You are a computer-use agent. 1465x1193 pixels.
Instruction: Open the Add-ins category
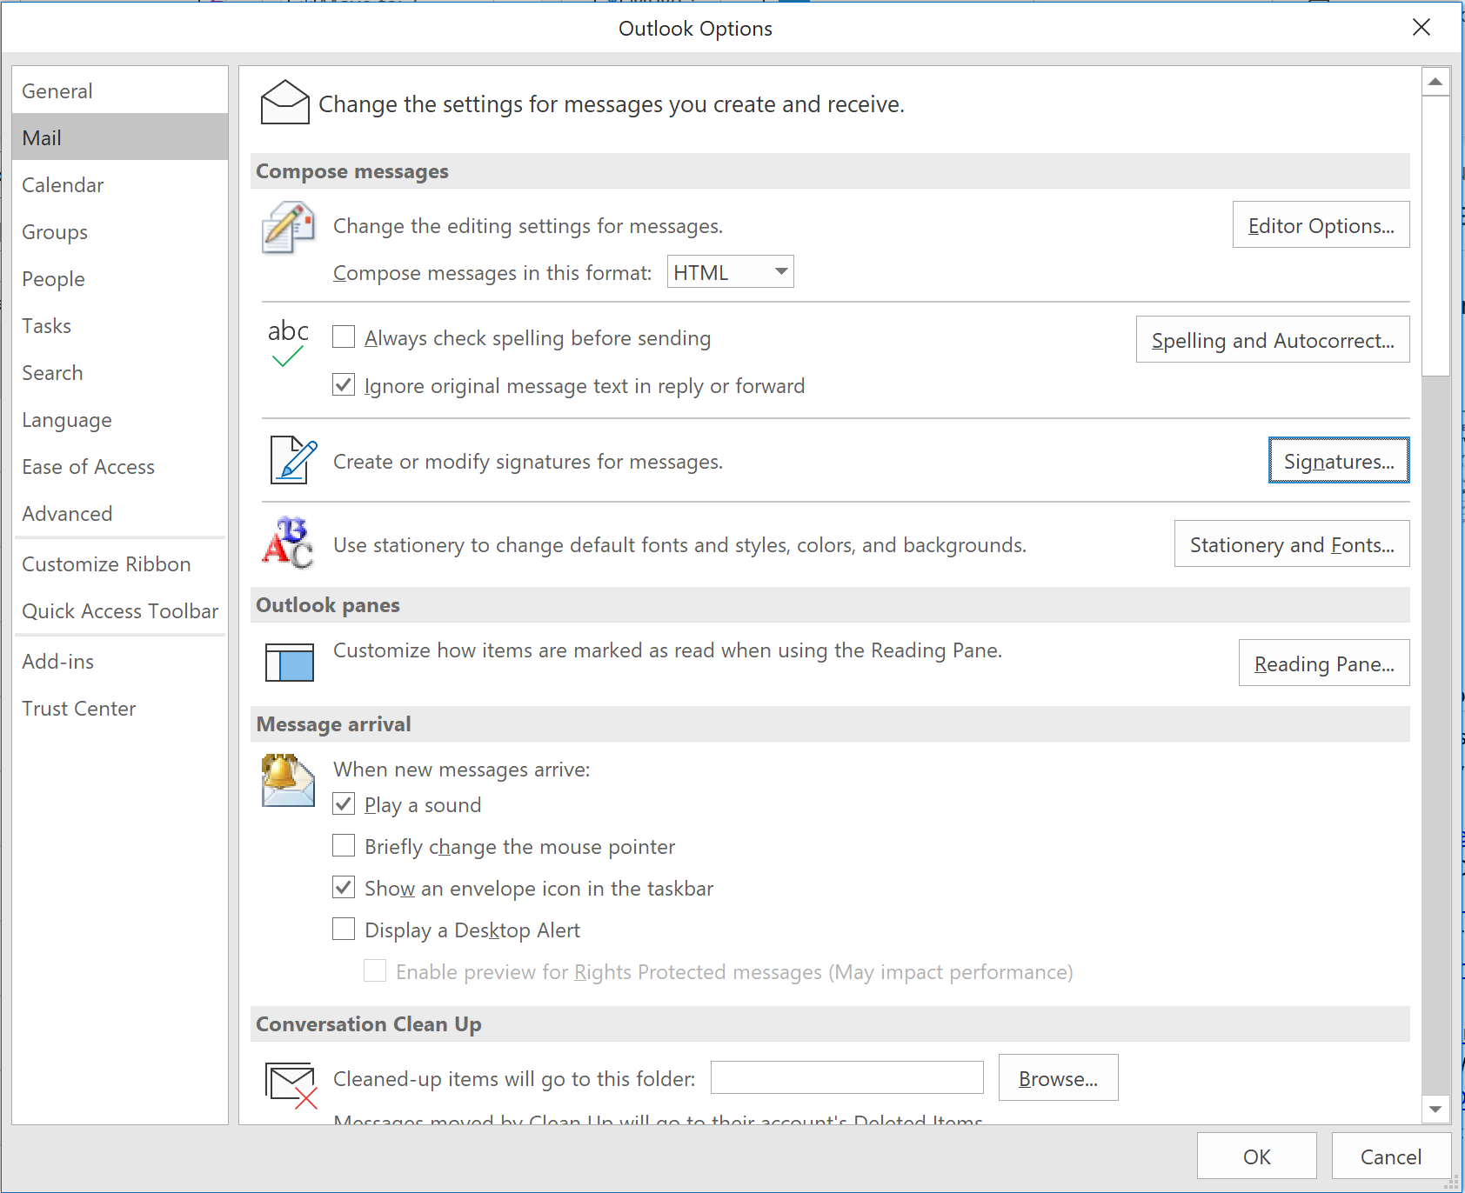120,661
